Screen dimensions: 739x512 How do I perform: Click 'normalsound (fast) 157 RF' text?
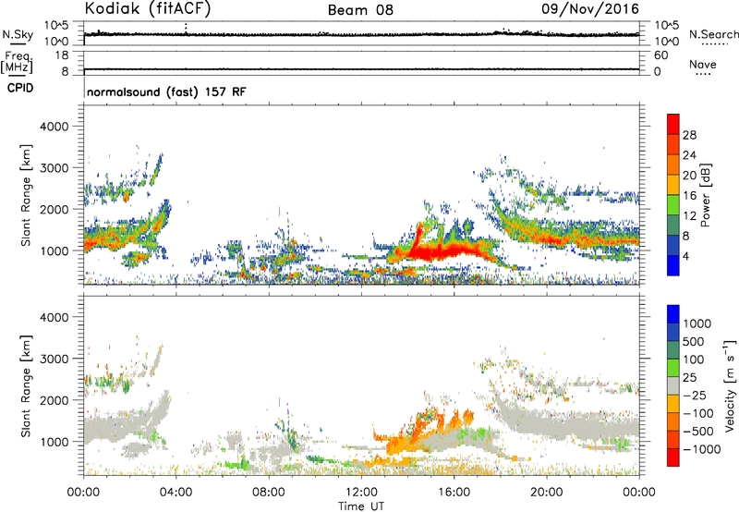click(166, 91)
